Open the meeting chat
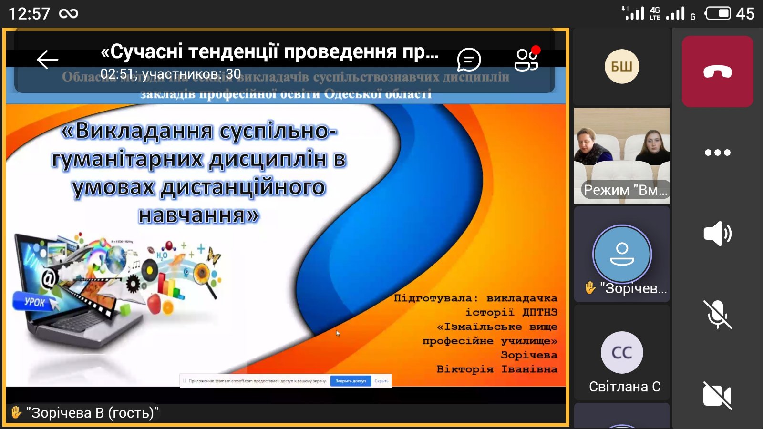The width and height of the screenshot is (763, 429). pos(469,60)
